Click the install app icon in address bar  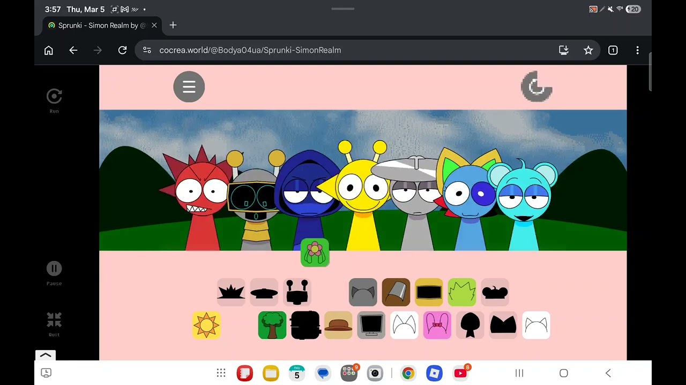click(x=564, y=50)
